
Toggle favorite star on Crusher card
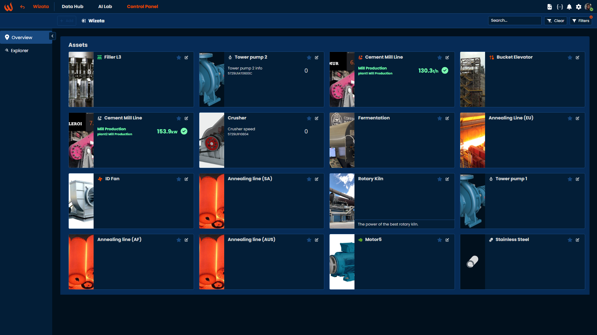pos(309,118)
